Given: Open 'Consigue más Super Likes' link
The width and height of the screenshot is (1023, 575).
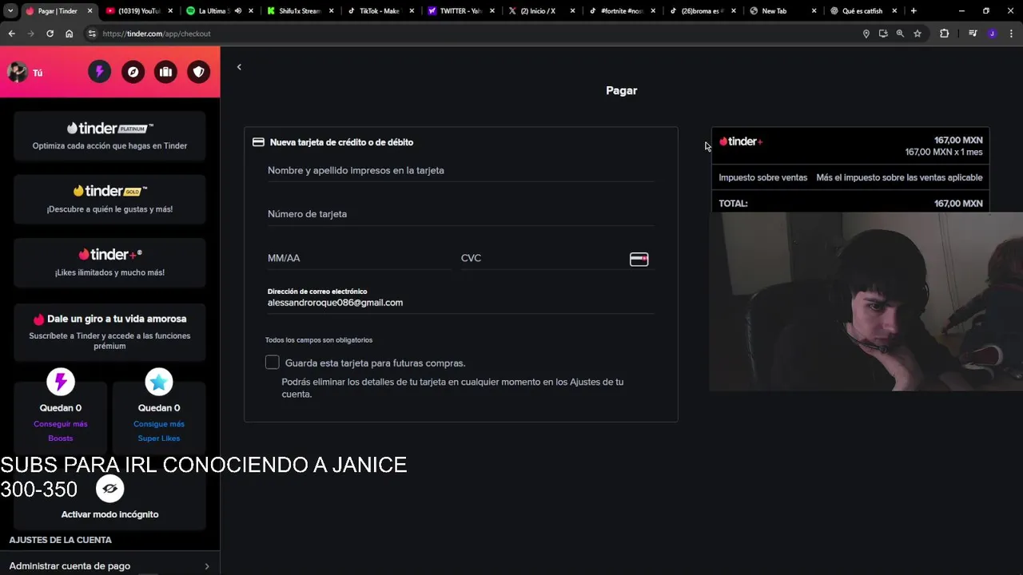Looking at the screenshot, I should [159, 431].
